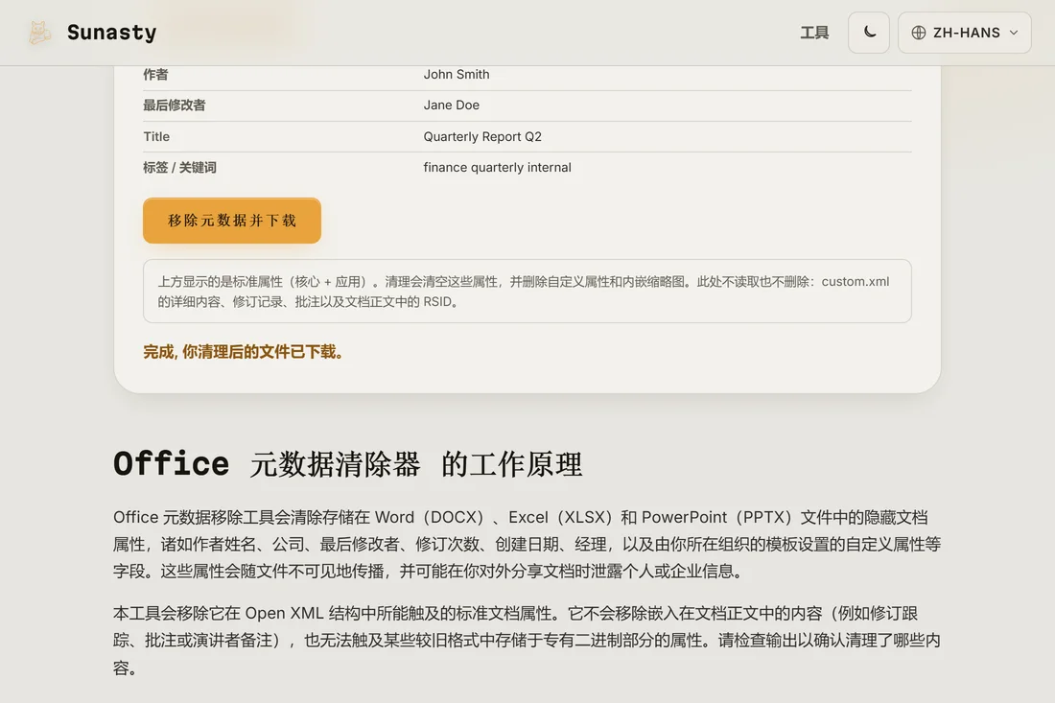Select the John Smith value
Screen dimensions: 1055x703
(457, 75)
